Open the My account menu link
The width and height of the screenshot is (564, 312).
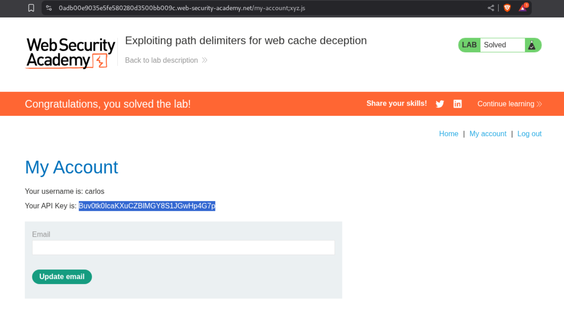[488, 134]
